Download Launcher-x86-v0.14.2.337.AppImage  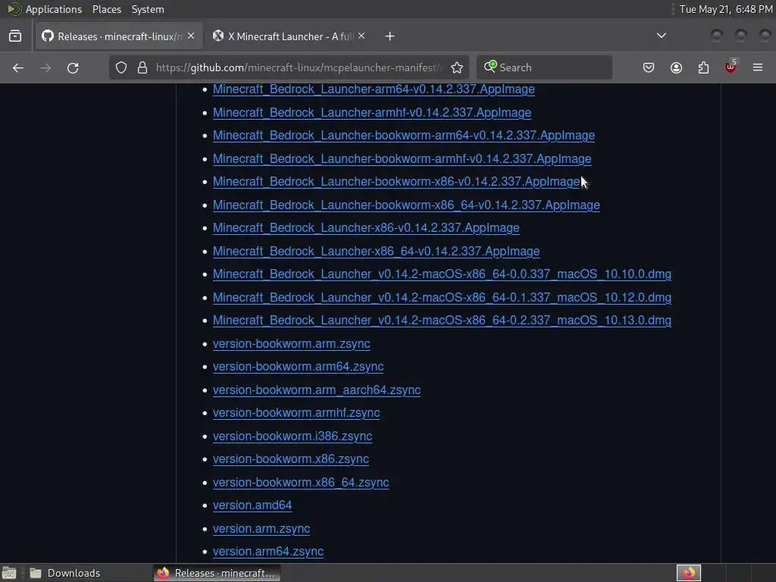point(366,227)
